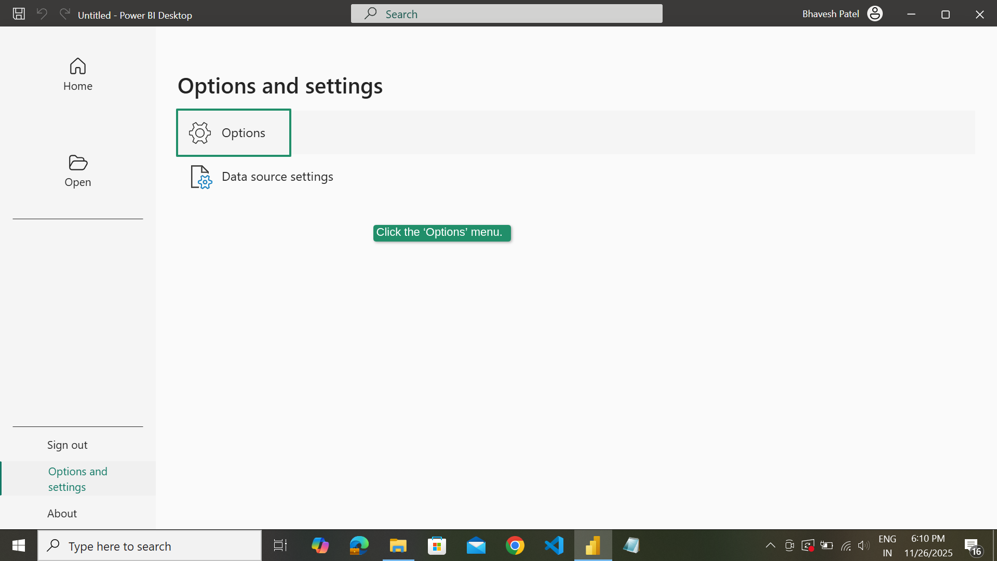Select the About menu item
The width and height of the screenshot is (997, 561).
[x=62, y=513]
